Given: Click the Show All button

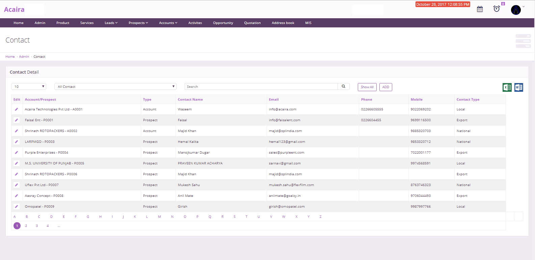Looking at the screenshot, I should click(x=367, y=87).
